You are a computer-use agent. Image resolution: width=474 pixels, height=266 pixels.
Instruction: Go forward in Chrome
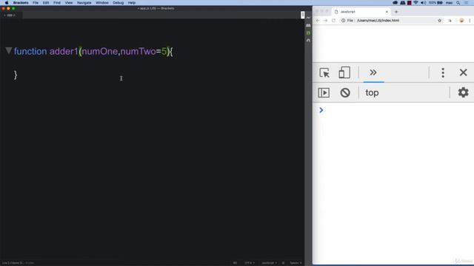click(326, 21)
